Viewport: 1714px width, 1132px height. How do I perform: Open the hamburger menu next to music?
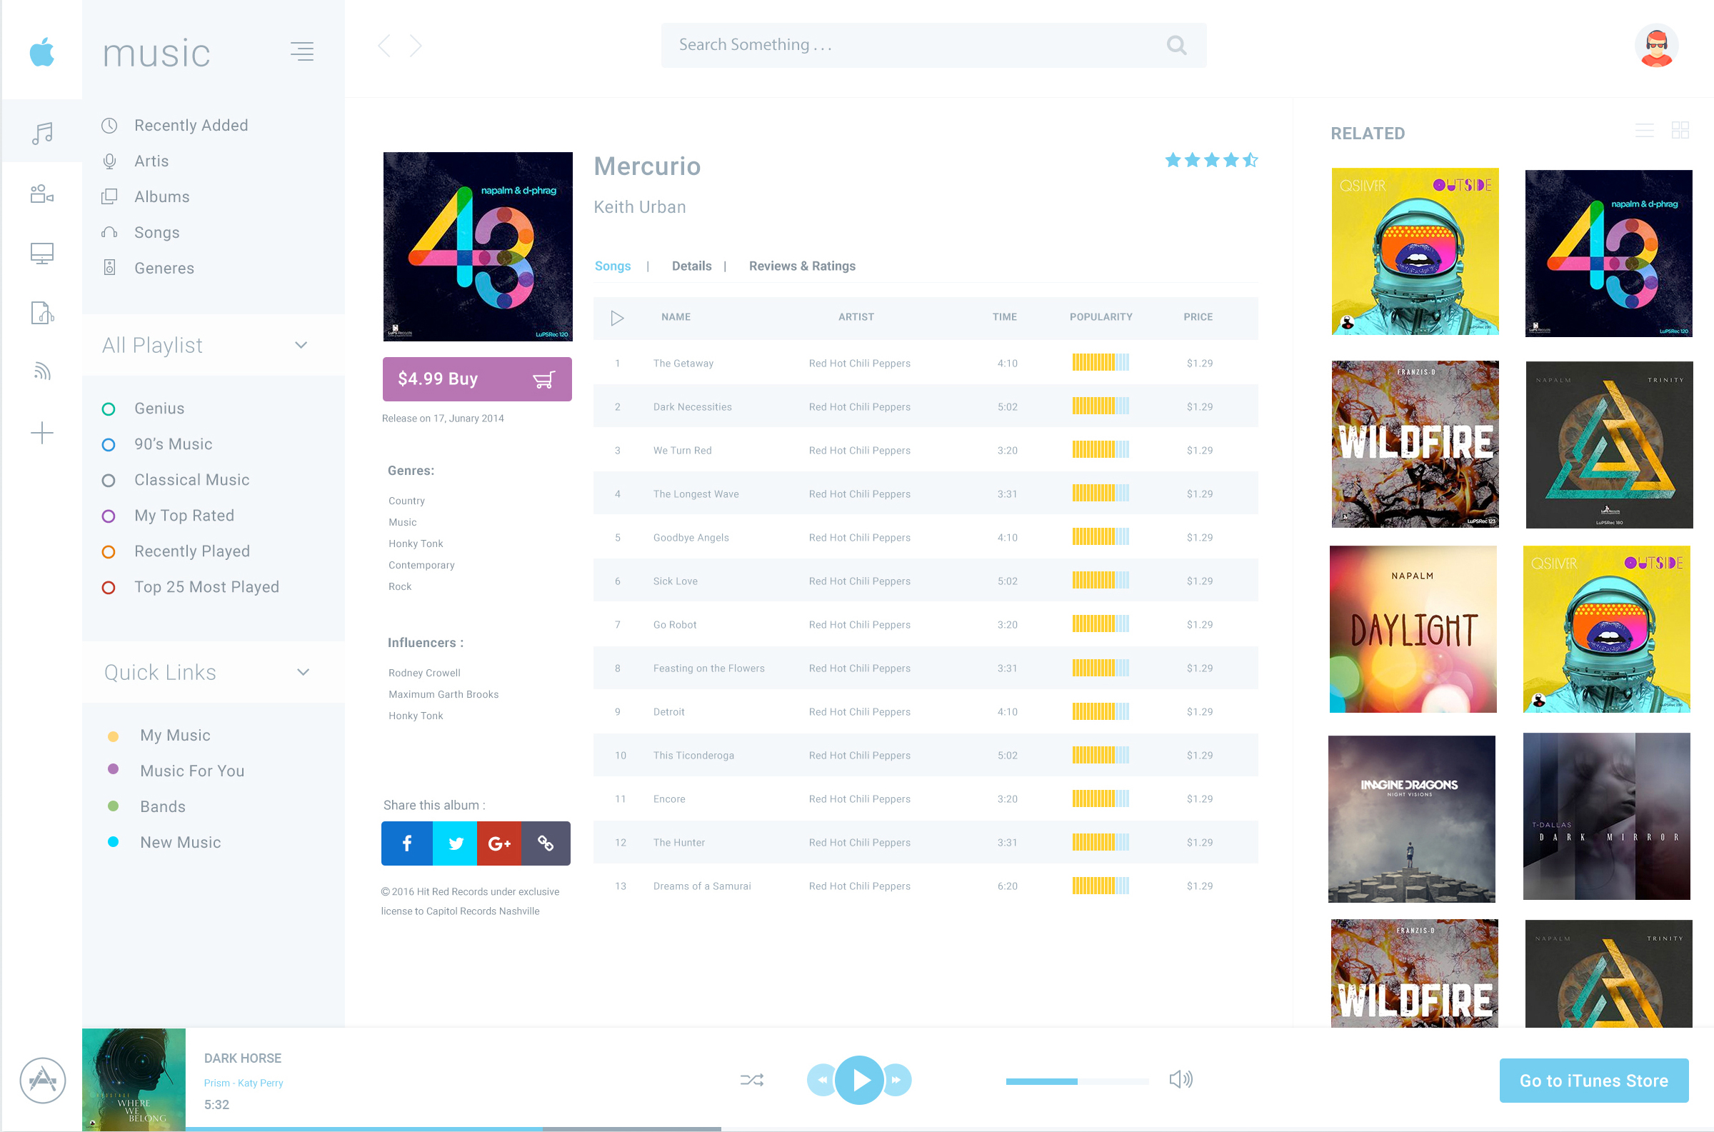(301, 51)
